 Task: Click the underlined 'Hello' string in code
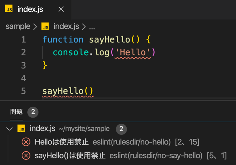[x=133, y=53]
